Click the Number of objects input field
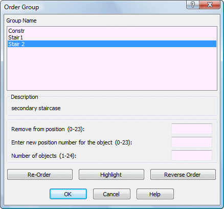 tap(192, 156)
